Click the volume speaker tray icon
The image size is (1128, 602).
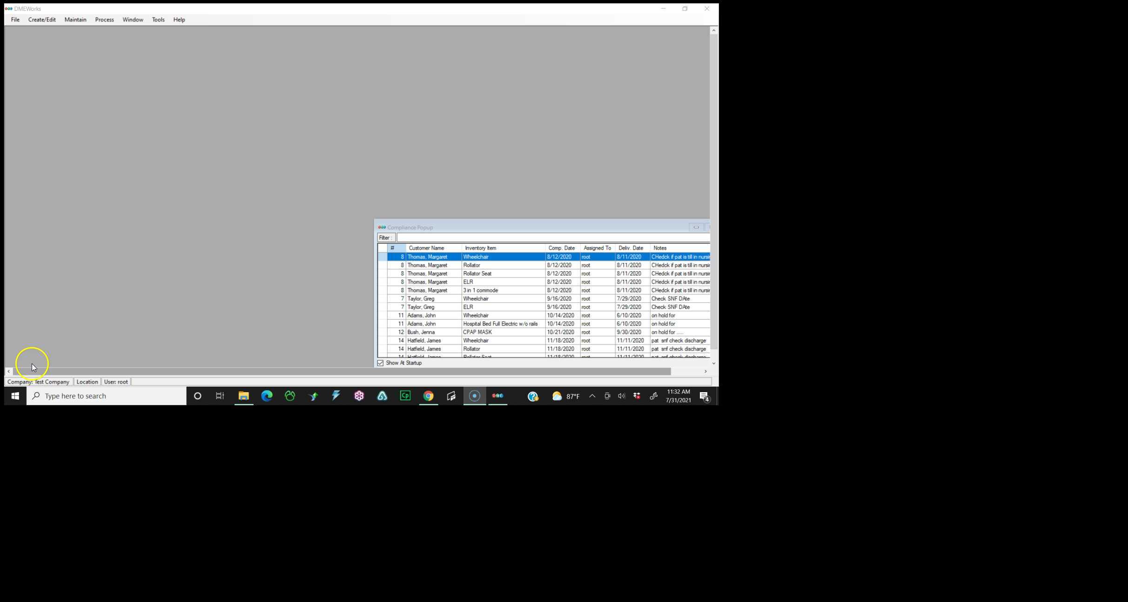[621, 396]
